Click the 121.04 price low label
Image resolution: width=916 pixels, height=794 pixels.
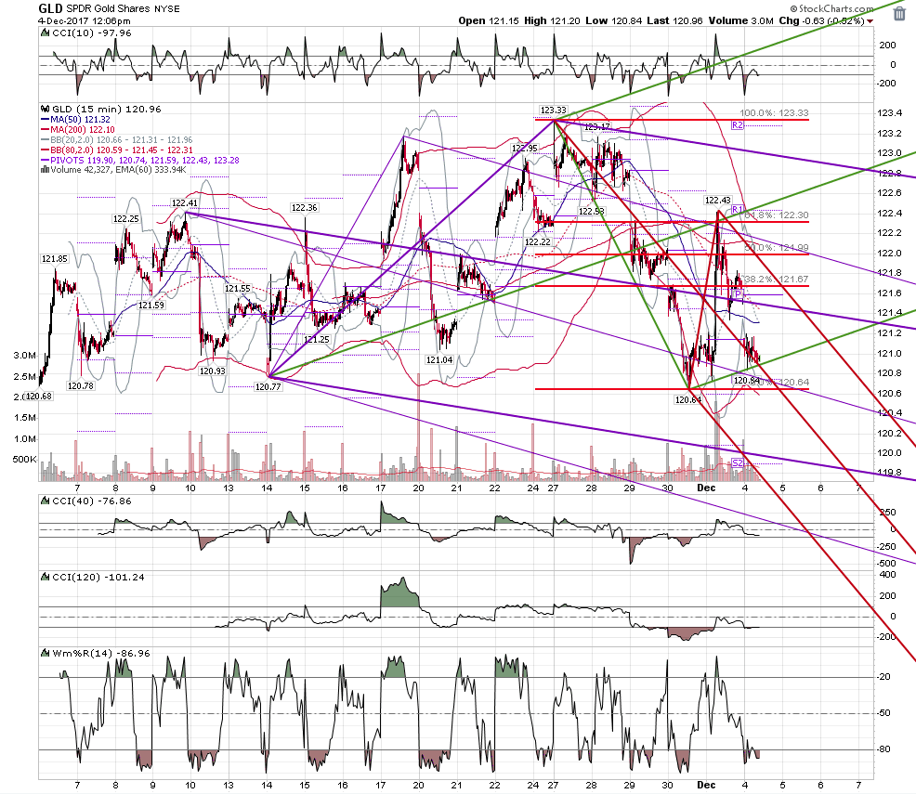(439, 360)
